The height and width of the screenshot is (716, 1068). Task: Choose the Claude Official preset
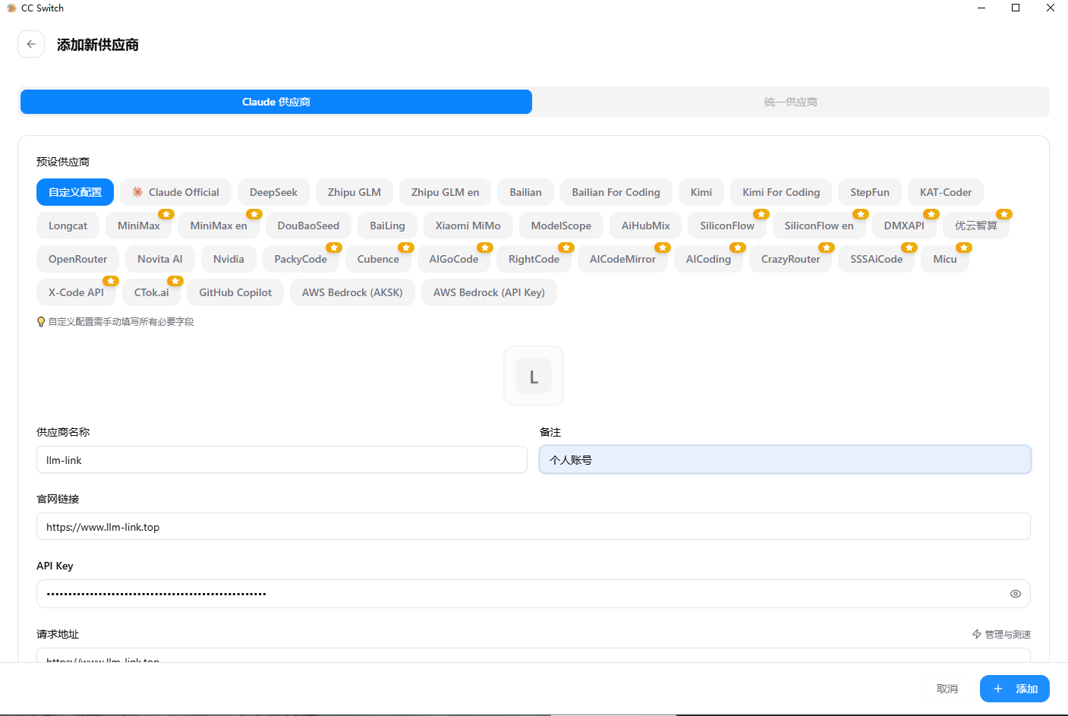pos(176,192)
